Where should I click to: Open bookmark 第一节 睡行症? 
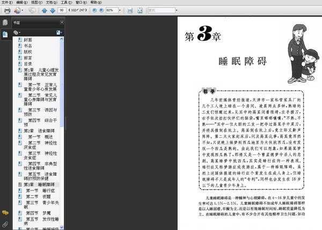[x=40, y=191]
